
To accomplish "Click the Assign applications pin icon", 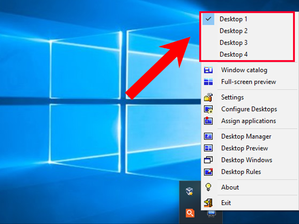I will pos(208,121).
